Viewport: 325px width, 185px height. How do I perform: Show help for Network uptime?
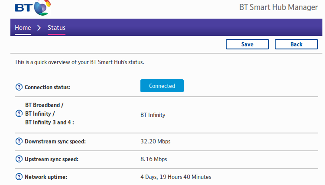click(19, 177)
